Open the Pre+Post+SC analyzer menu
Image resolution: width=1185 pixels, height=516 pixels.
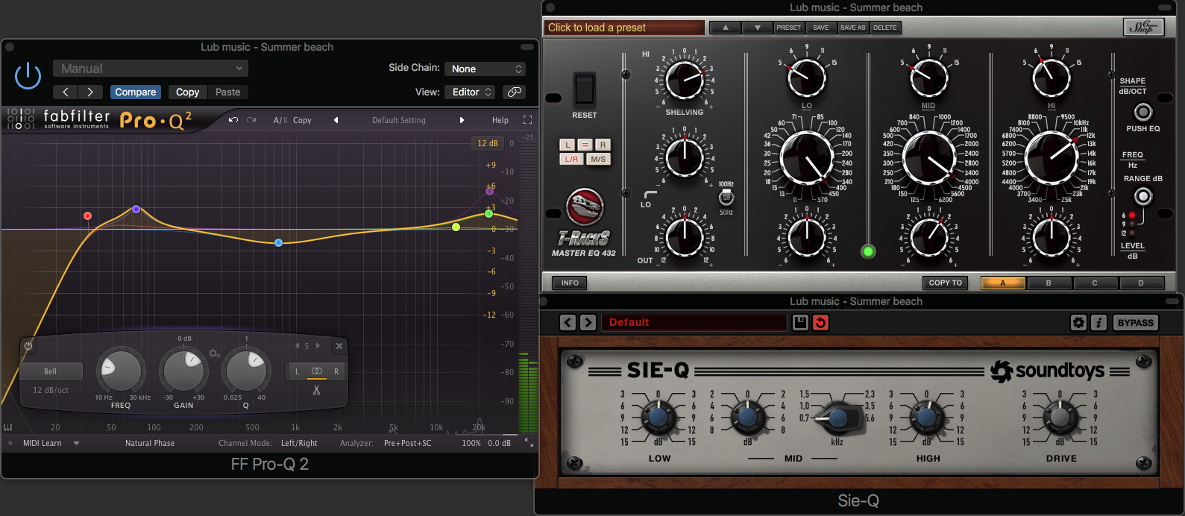[x=407, y=443]
